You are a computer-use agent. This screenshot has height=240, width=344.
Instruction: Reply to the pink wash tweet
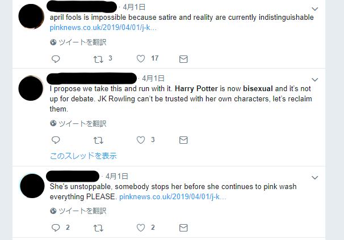tap(56, 228)
